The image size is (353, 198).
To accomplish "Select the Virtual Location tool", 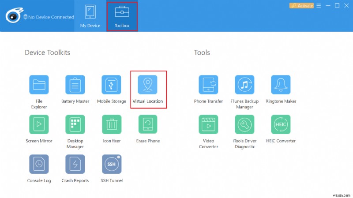I will [x=147, y=85].
